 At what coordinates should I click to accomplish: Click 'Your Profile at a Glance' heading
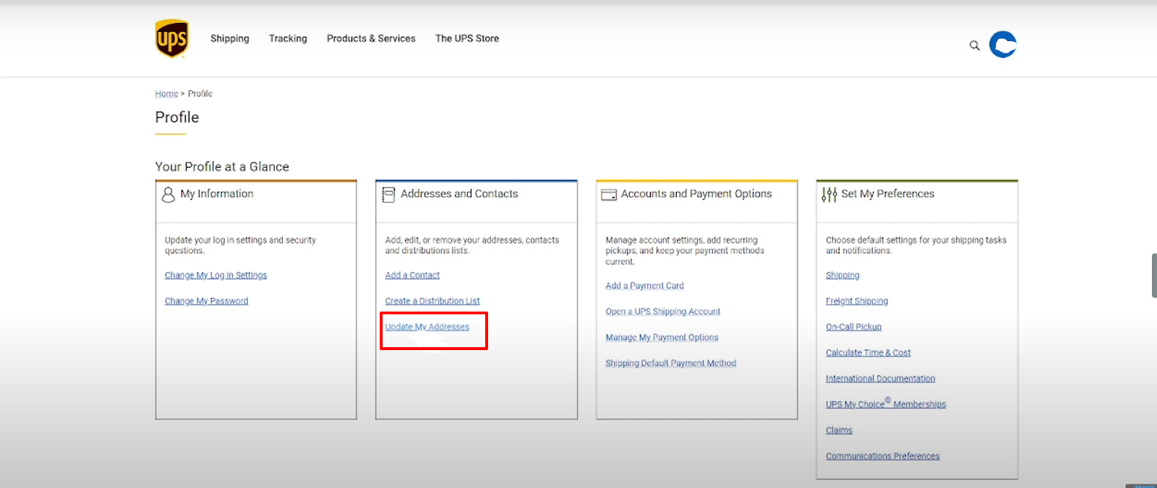(222, 167)
